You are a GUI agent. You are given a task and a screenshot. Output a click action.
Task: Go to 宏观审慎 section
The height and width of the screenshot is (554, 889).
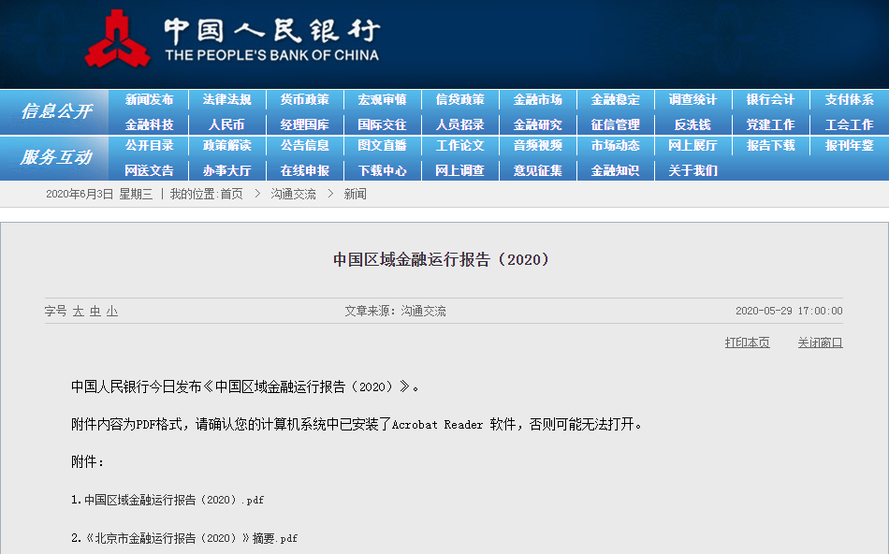click(382, 100)
